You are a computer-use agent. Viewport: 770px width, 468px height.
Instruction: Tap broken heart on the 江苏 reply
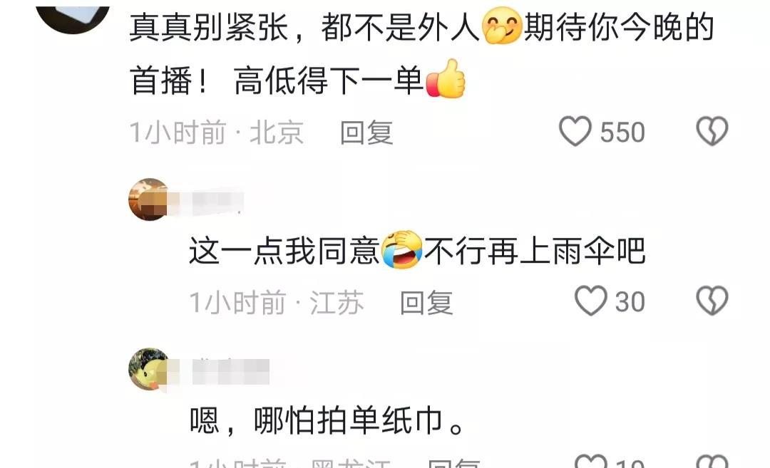click(712, 301)
